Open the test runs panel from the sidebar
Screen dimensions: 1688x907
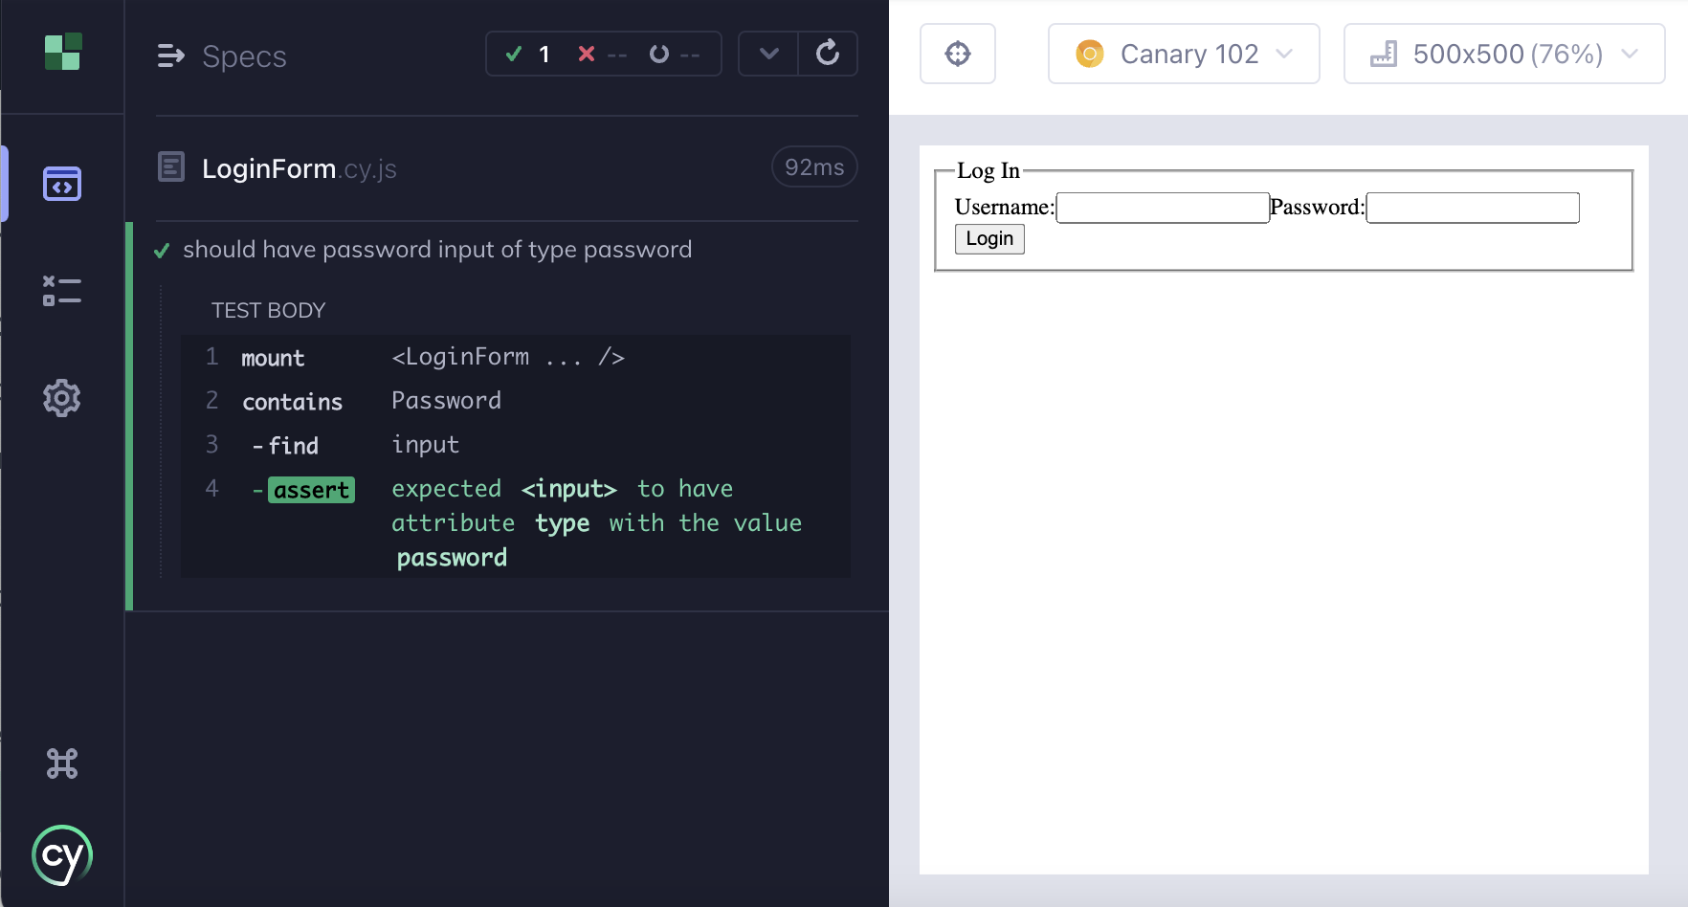61,290
